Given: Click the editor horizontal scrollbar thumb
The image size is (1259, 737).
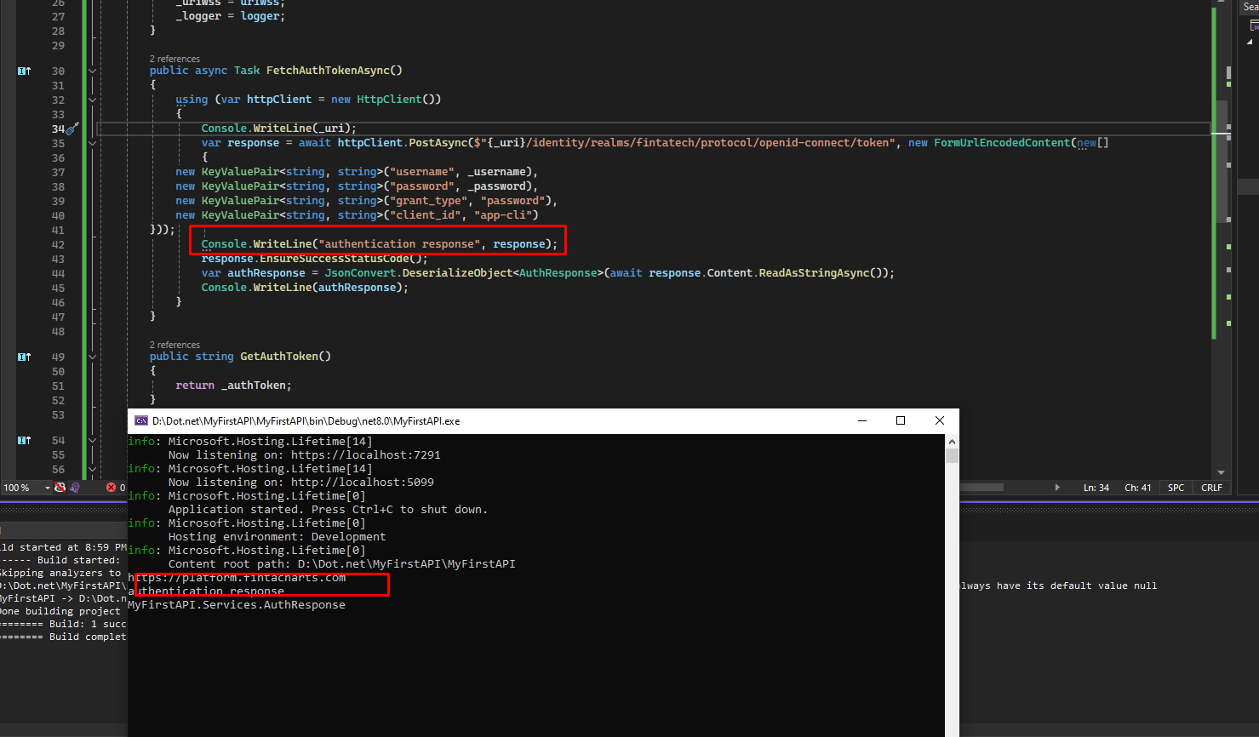Looking at the screenshot, I should (981, 488).
